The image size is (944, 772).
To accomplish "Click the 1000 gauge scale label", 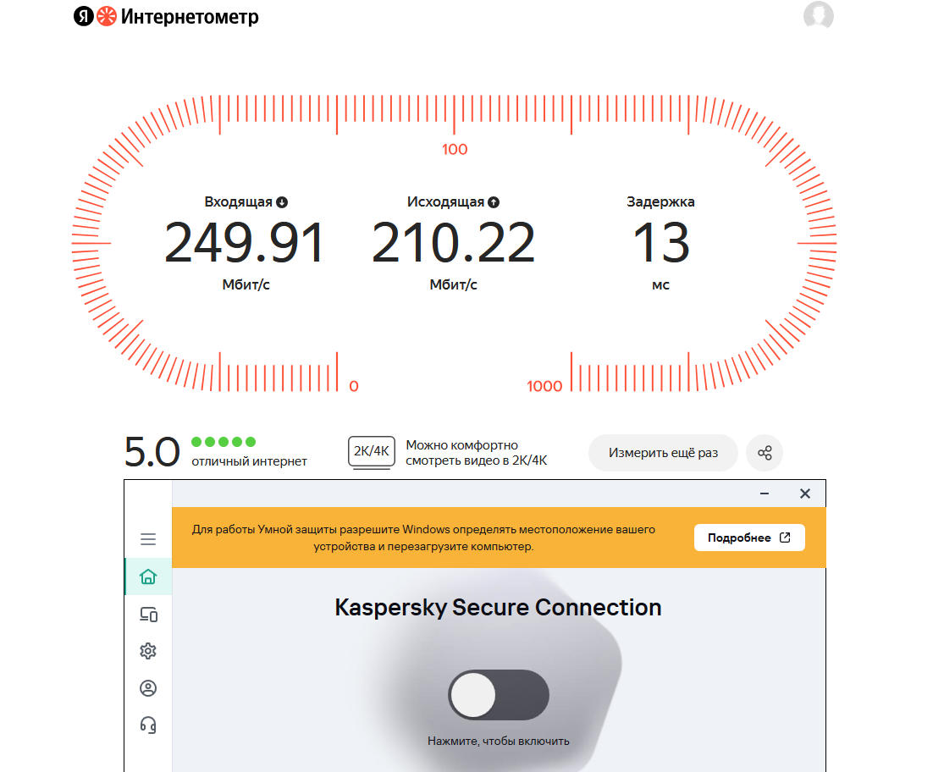I will click(544, 386).
